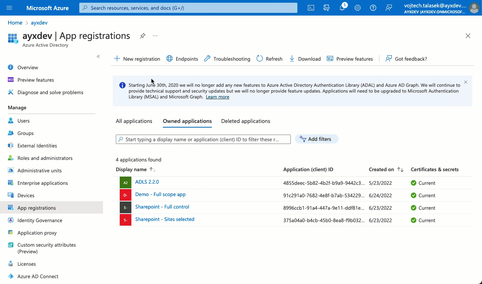Viewport: 482px width, 284px height.
Task: Collapse the left sidebar panel
Action: [x=98, y=56]
